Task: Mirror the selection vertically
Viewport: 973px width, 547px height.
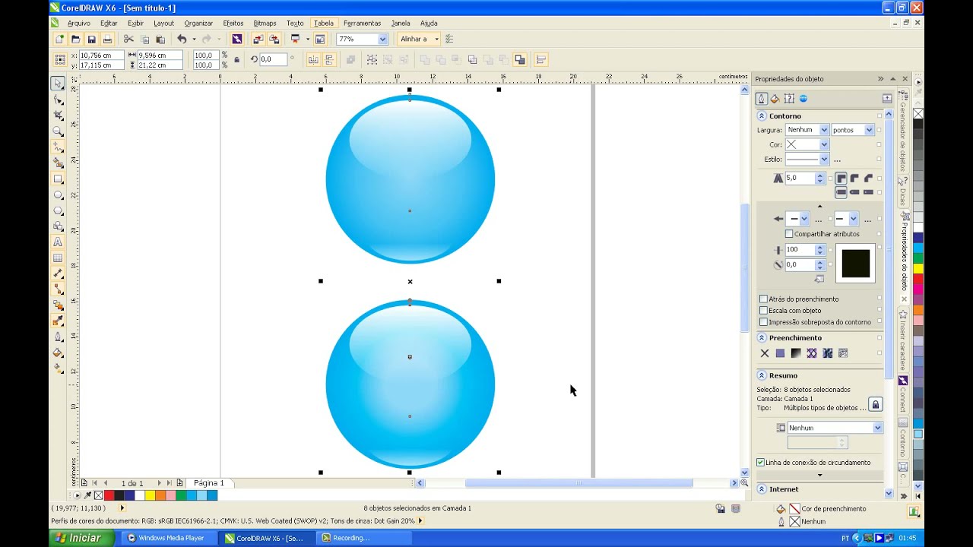Action: coord(329,59)
